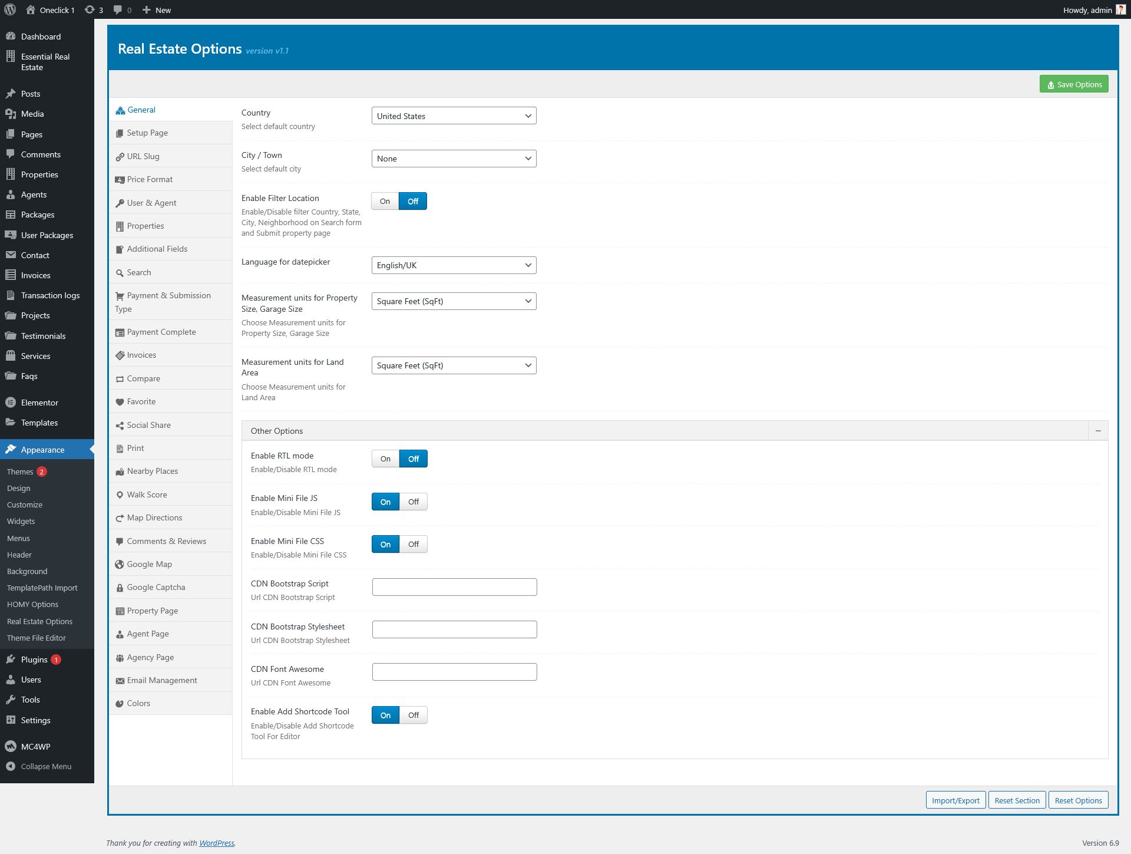
Task: Open the Country dropdown
Action: point(454,116)
